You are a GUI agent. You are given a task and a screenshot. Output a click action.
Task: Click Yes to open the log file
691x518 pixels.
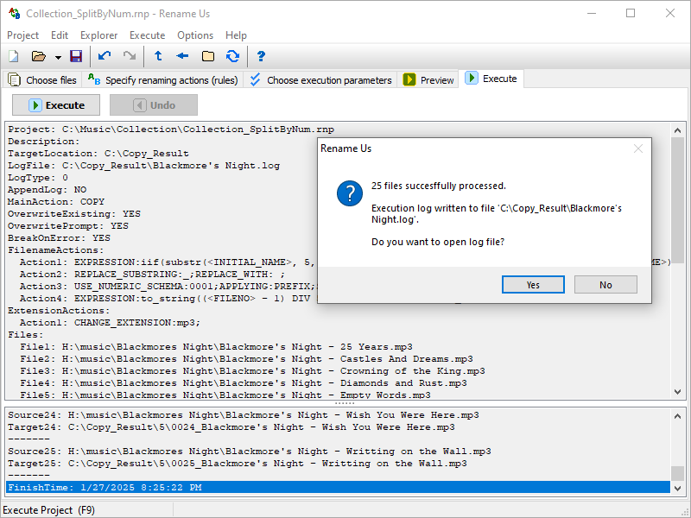pos(533,285)
